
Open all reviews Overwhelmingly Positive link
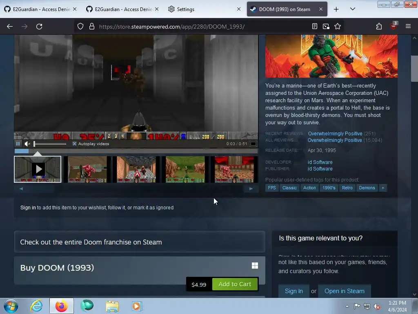pyautogui.click(x=335, y=140)
